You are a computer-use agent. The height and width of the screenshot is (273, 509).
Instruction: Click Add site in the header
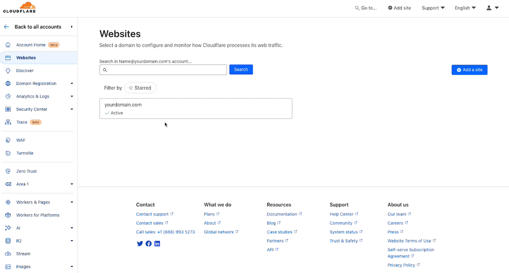click(399, 8)
